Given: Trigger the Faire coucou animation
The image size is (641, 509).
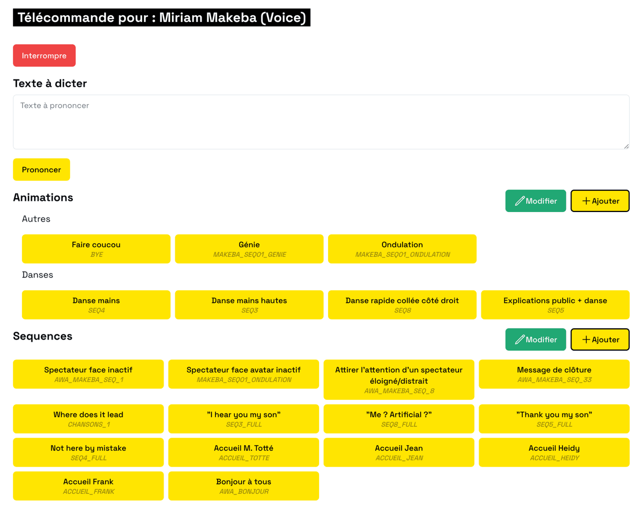Looking at the screenshot, I should pos(96,249).
